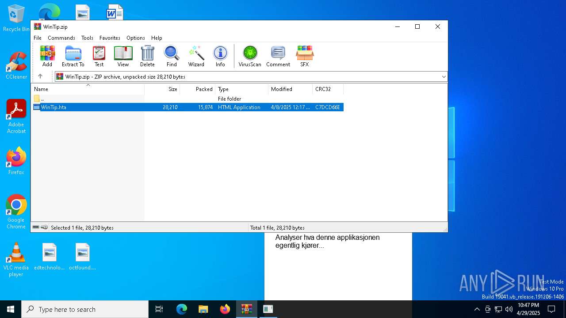Open the volume control tray icon

[x=509, y=309]
